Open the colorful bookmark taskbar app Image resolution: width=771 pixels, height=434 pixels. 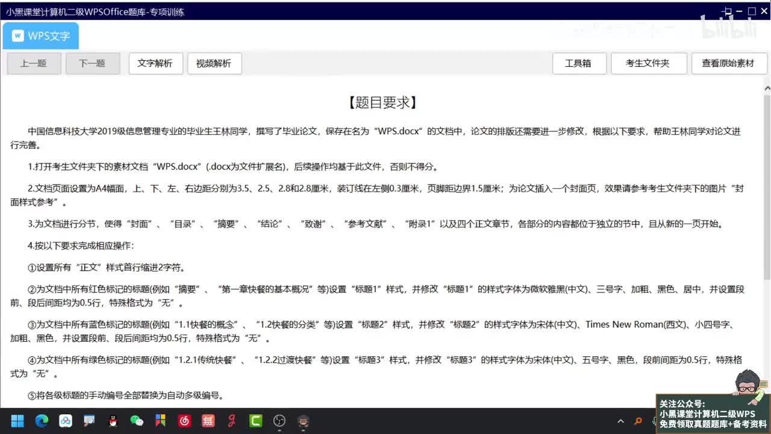[x=160, y=421]
